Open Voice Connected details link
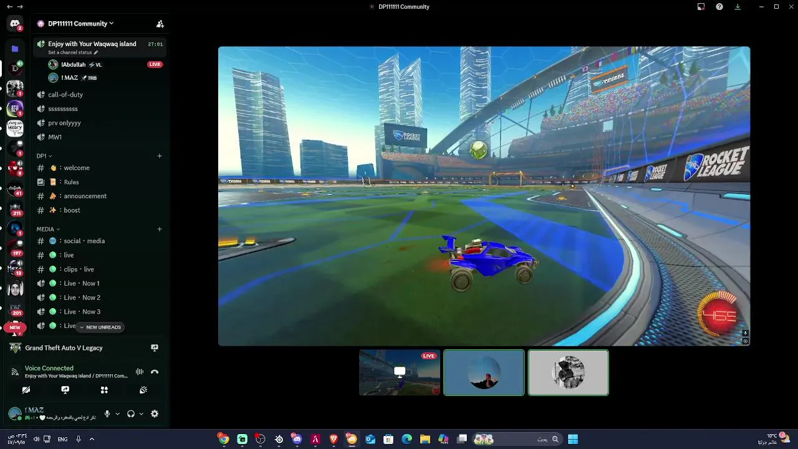 pos(49,368)
